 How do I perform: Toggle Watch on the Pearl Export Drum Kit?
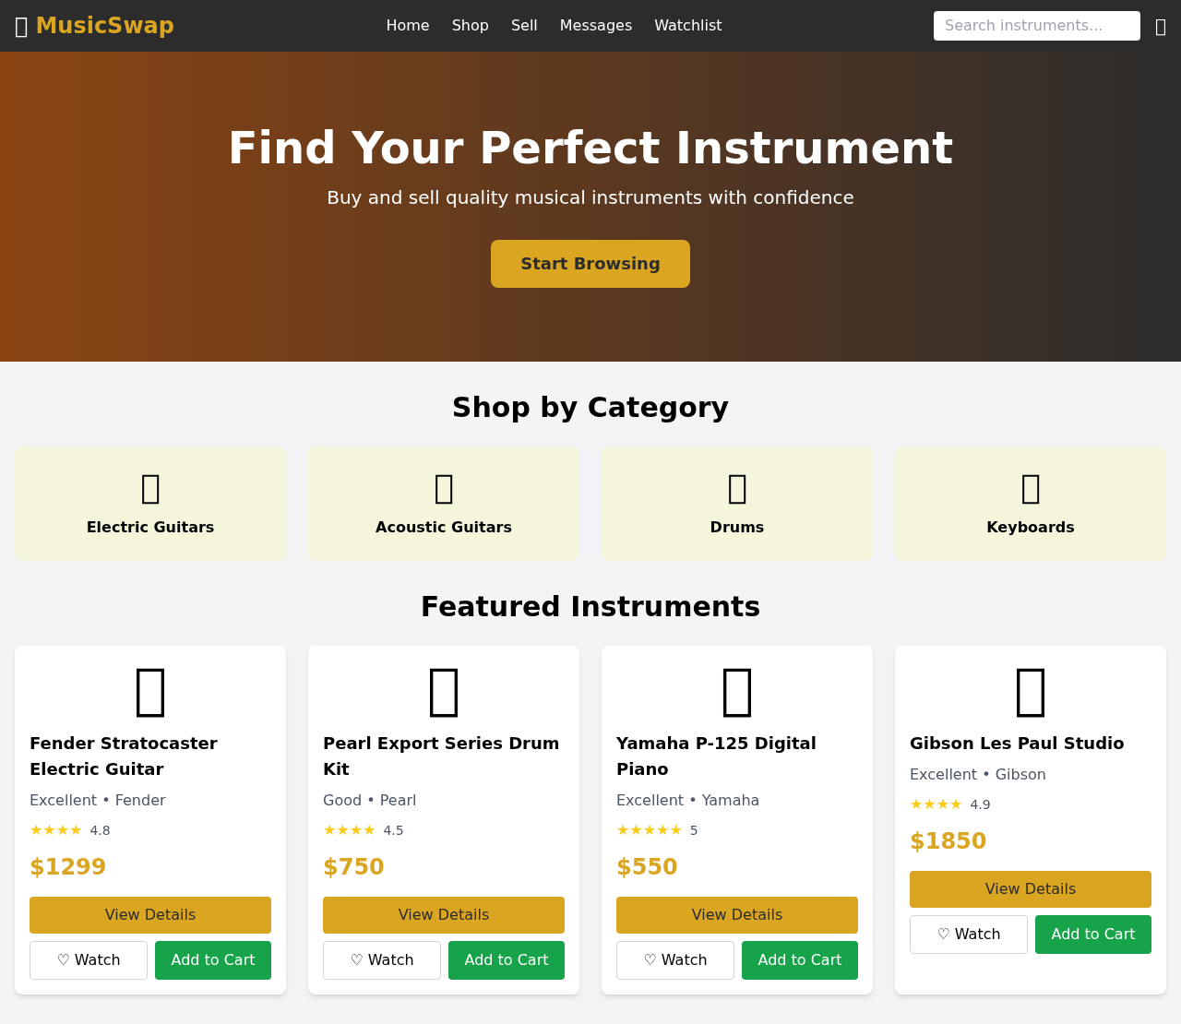(381, 960)
